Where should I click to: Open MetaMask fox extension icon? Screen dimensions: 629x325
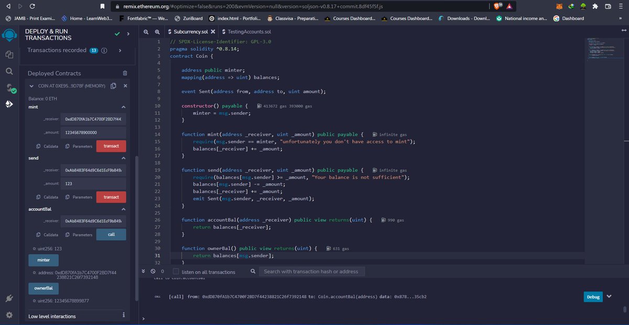[559, 6]
